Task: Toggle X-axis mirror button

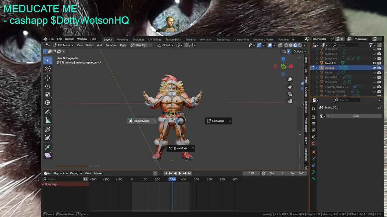Action: click(x=288, y=51)
